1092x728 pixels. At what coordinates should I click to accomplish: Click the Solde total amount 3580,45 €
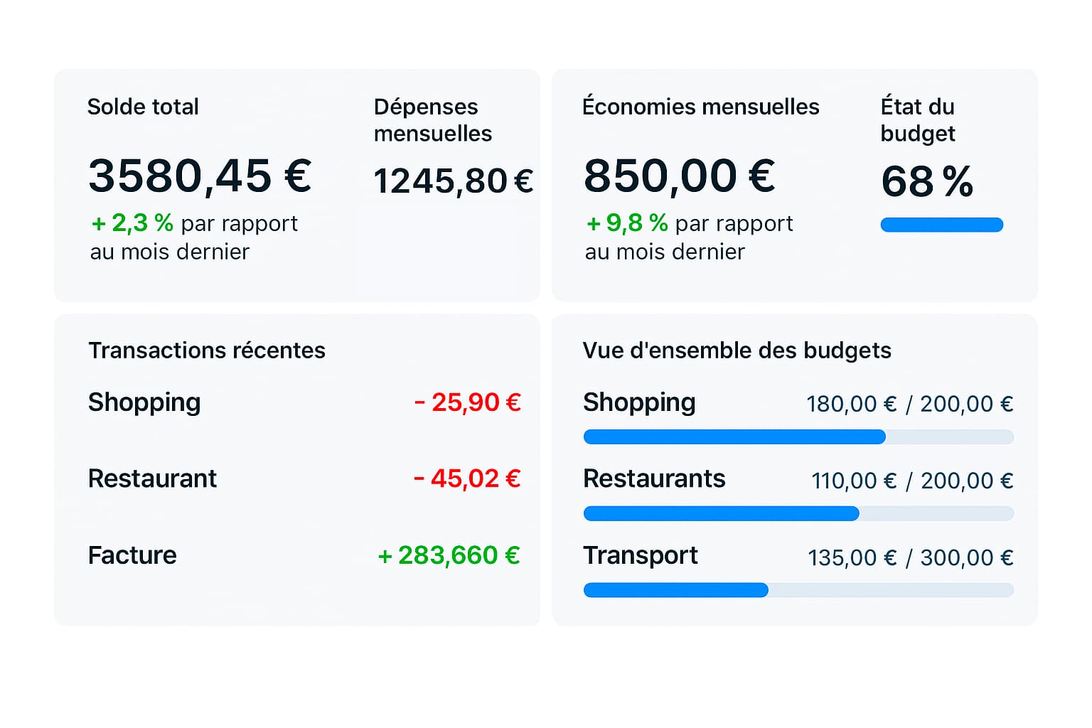pyautogui.click(x=199, y=176)
